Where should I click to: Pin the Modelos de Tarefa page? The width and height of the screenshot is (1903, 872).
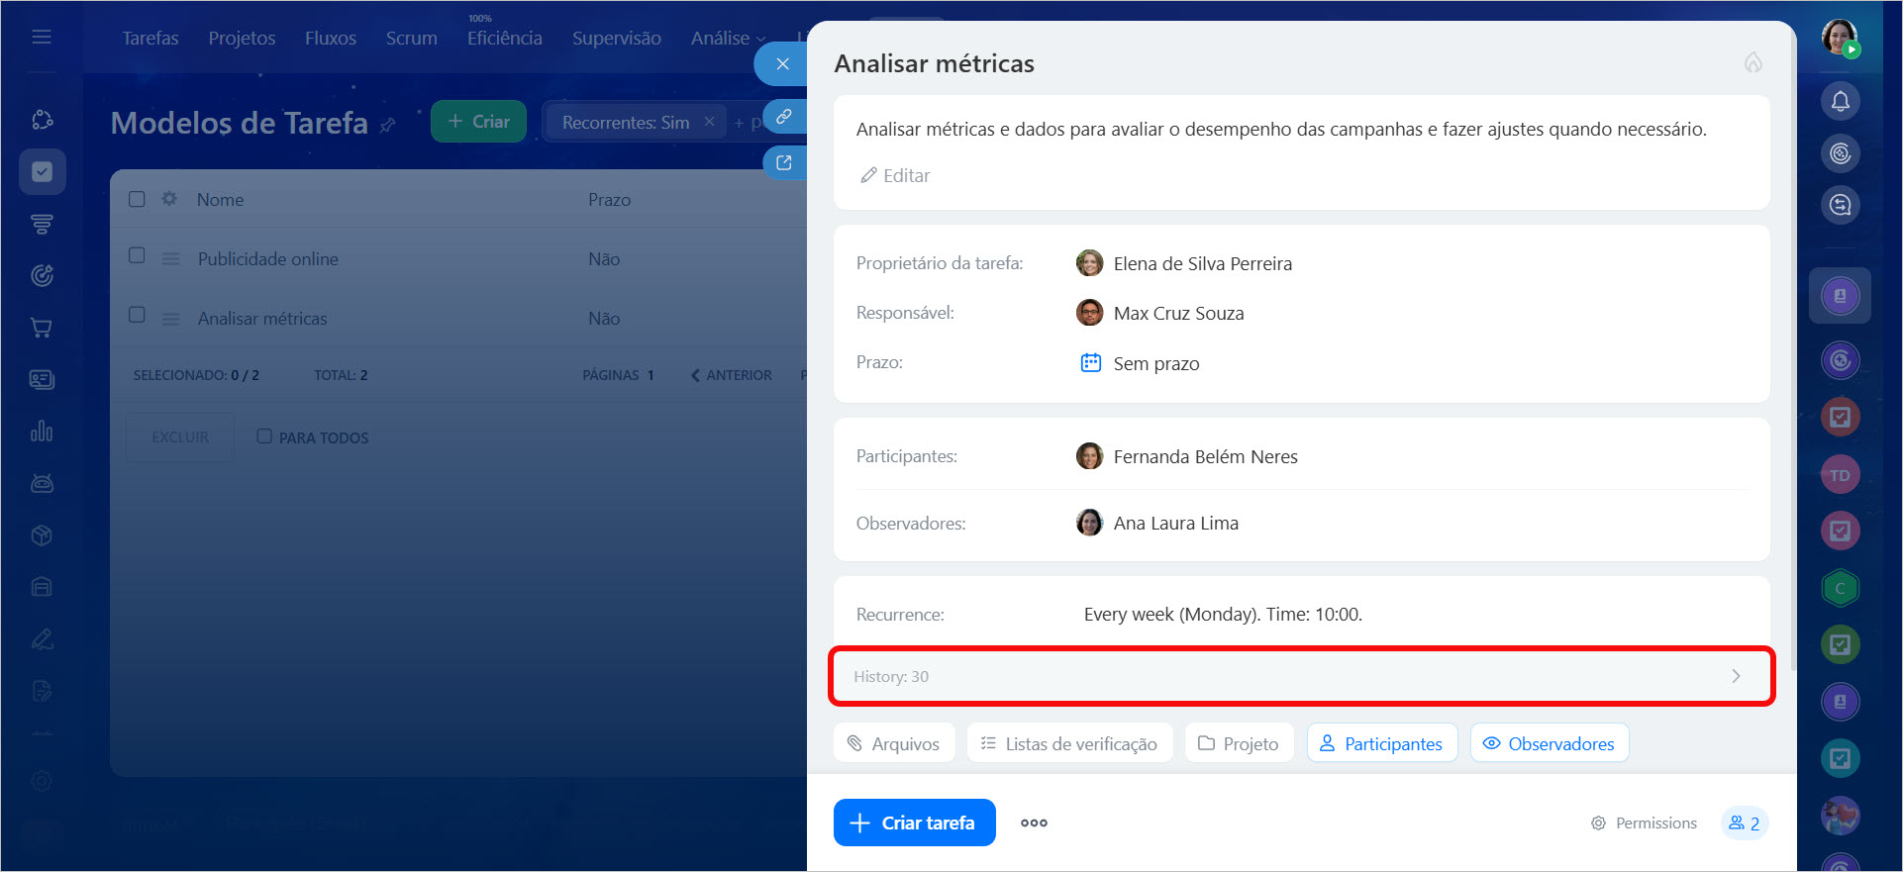coord(388,126)
